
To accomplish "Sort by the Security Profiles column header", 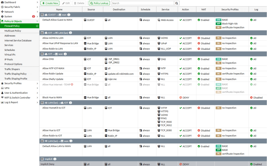I will tap(230, 9).
